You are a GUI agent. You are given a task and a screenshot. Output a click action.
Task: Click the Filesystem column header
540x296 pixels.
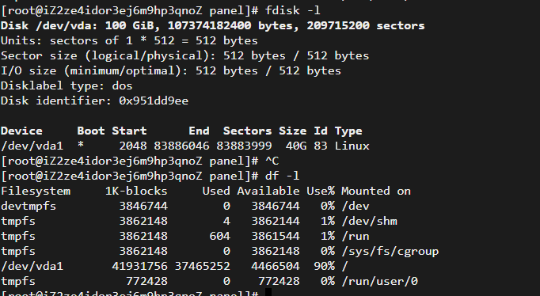[36, 191]
